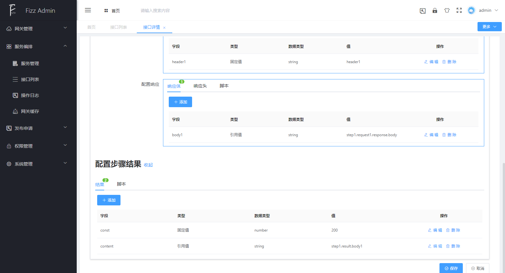This screenshot has width=505, height=273.
Task: Select 接口列表 in the sidebar
Action: pos(30,79)
